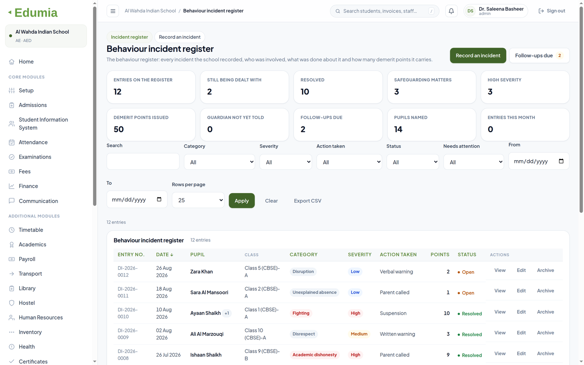Open the Action taken dropdown
584x365 pixels.
click(x=349, y=162)
